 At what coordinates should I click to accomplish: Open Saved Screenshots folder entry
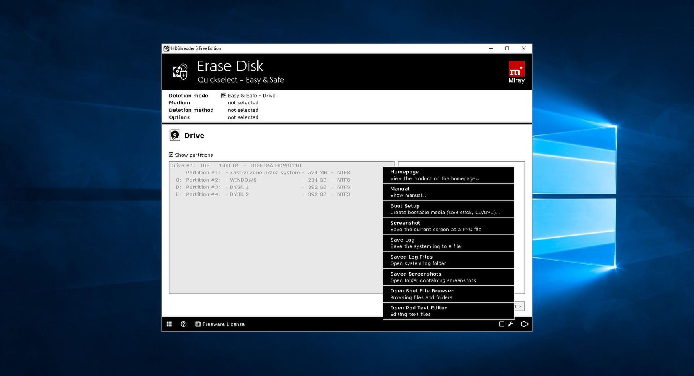449,277
